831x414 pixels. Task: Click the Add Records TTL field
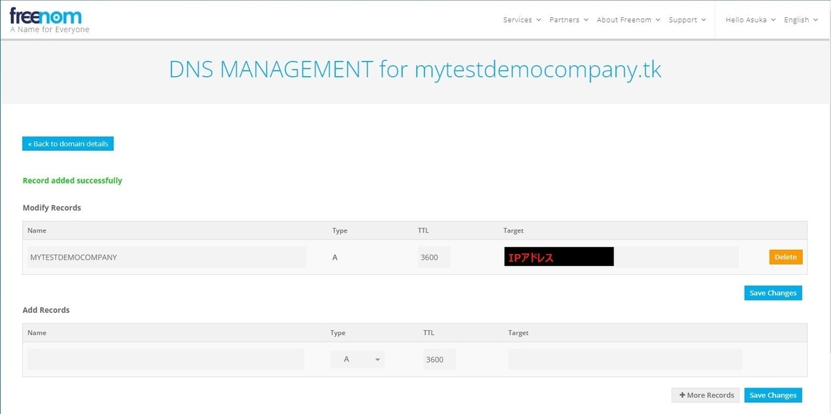pyautogui.click(x=440, y=359)
